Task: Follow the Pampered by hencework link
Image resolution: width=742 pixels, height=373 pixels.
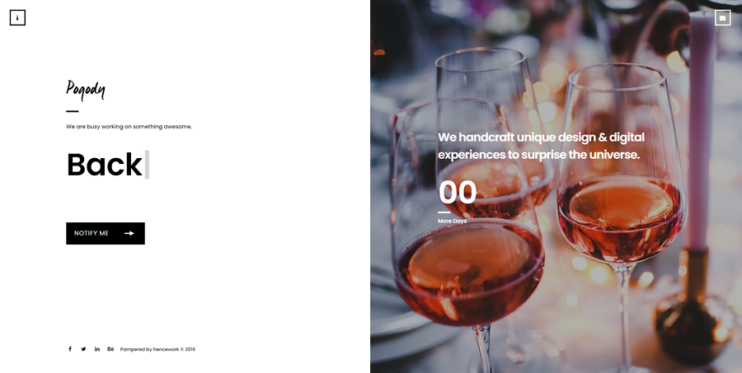Action: pyautogui.click(x=157, y=349)
